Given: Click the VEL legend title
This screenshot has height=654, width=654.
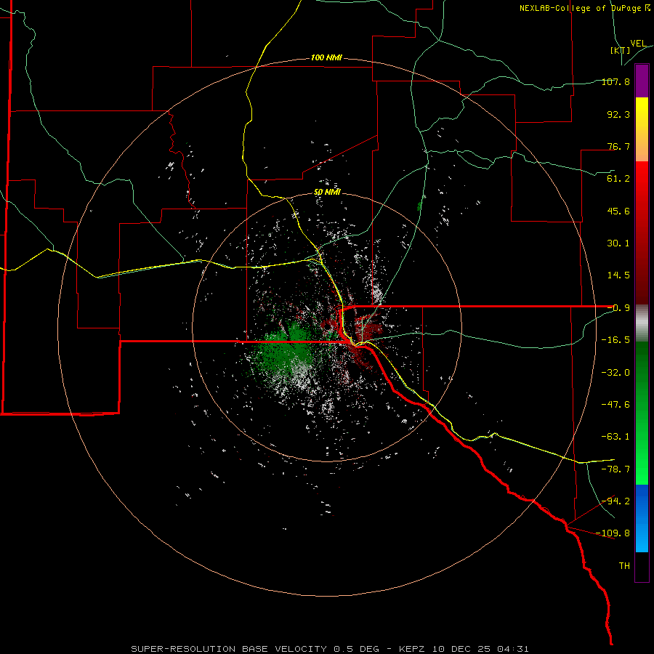Looking at the screenshot, I should pos(639,44).
